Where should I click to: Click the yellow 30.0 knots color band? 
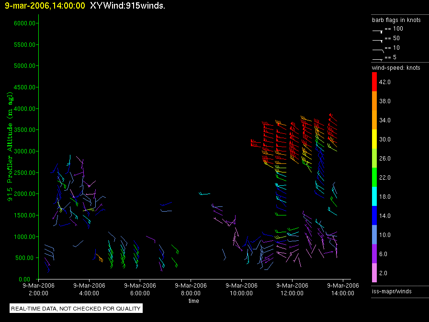coord(374,139)
